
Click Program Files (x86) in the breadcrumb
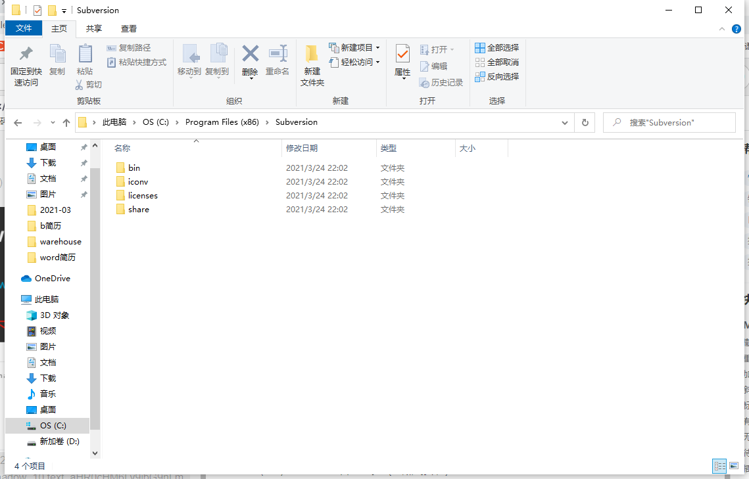pyautogui.click(x=222, y=122)
